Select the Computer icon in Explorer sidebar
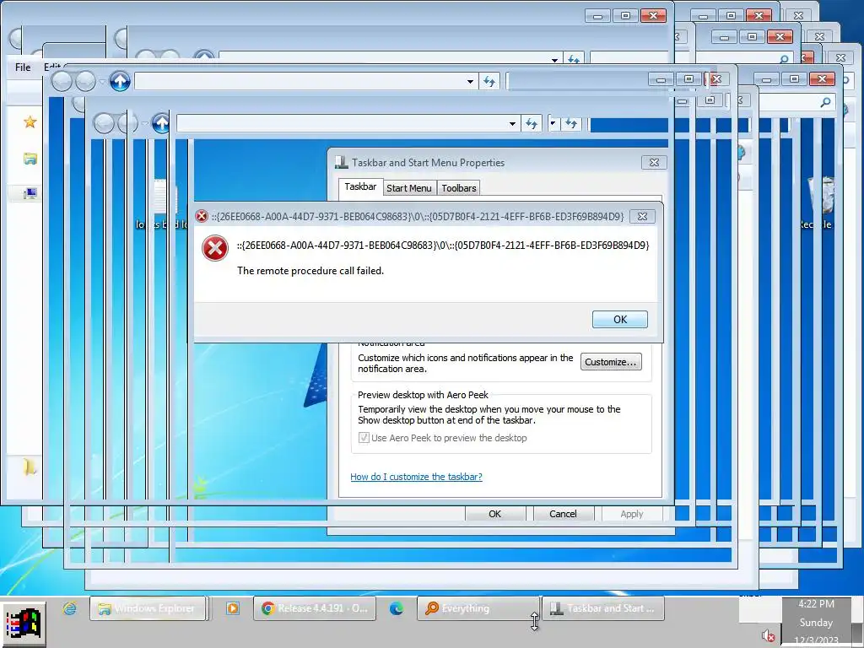This screenshot has height=648, width=864. [x=30, y=193]
